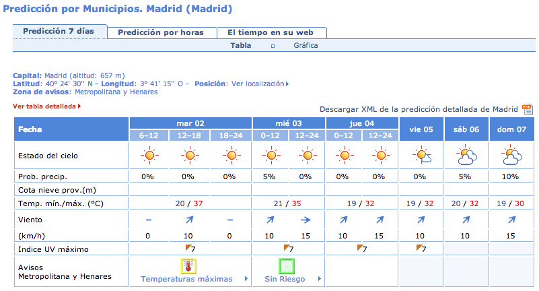The width and height of the screenshot is (539, 291).
Task: Click the red thermometer warning icon
Action: [188, 266]
